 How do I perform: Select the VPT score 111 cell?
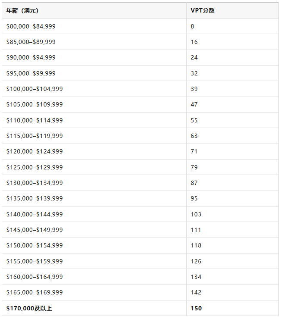click(232, 230)
